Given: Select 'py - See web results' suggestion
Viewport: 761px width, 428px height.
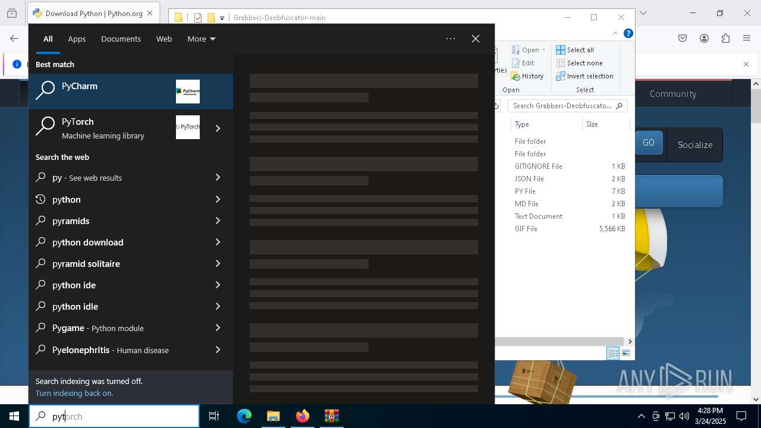Looking at the screenshot, I should point(116,177).
